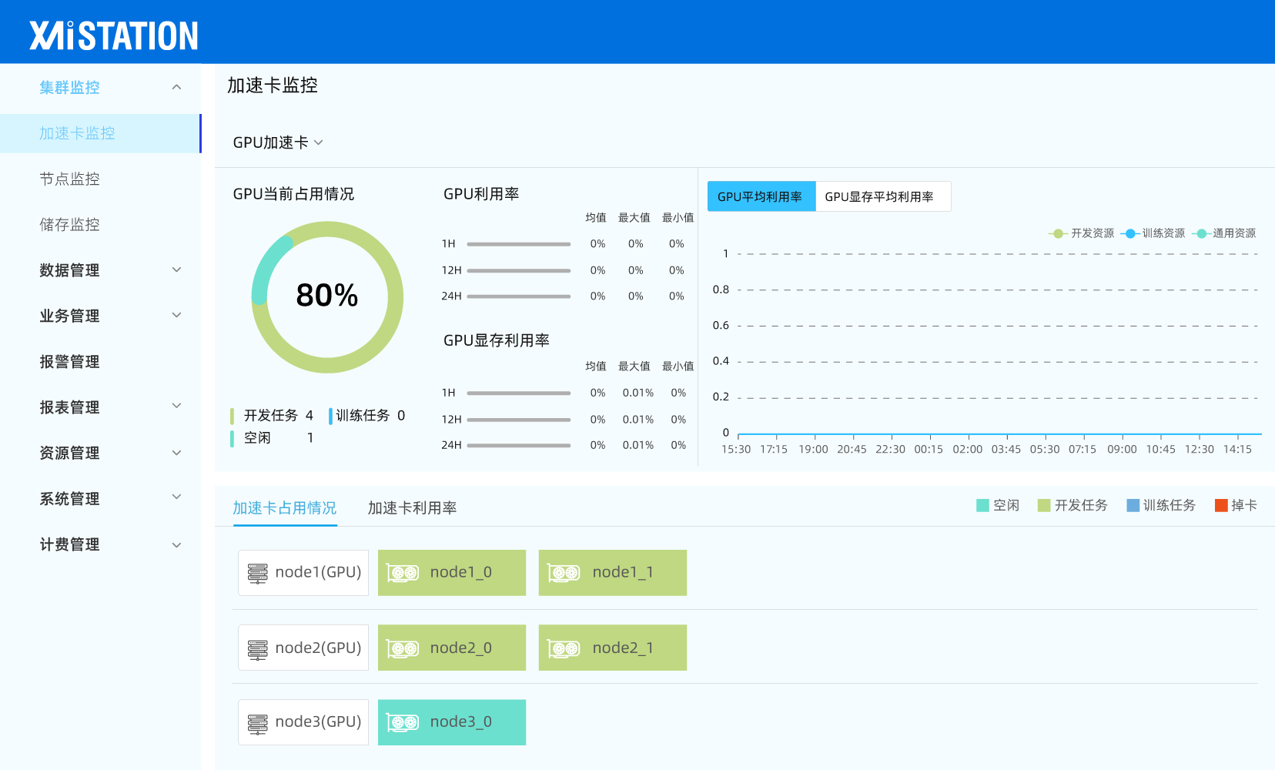Viewport: 1275px width, 770px height.
Task: Toggle 通用资源 series in chart legend
Action: coord(1224,233)
